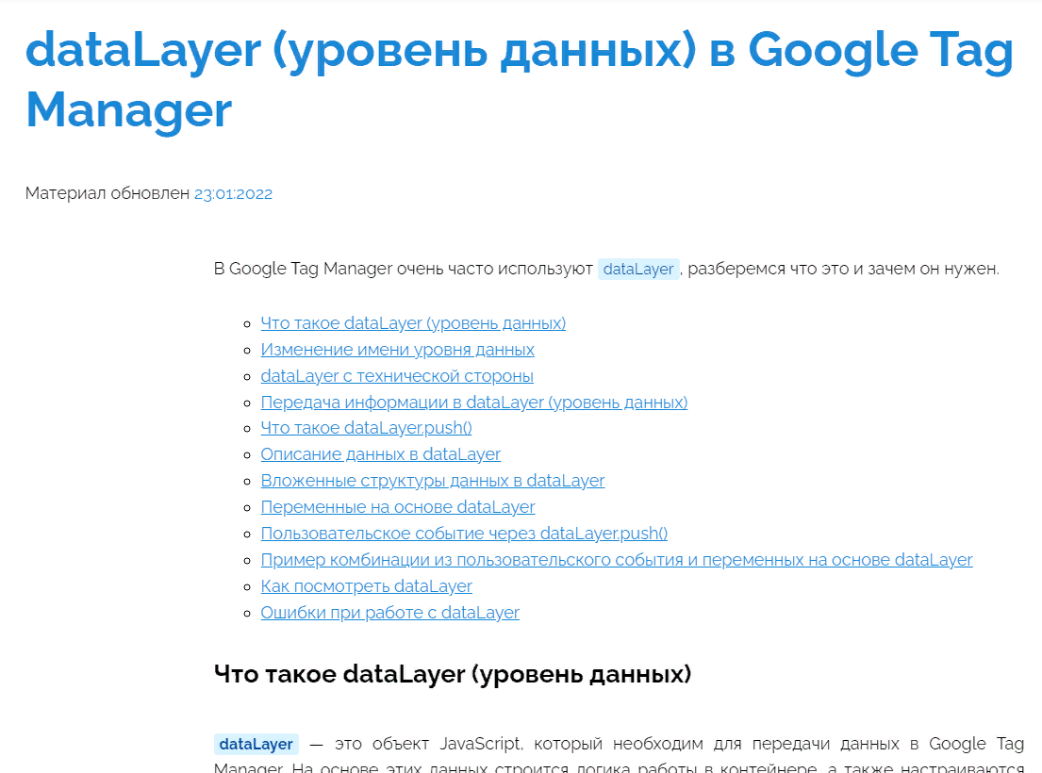Open "Пользовательское событие через dataLayer.push()" link
The height and width of the screenshot is (773, 1042).
coord(464,534)
